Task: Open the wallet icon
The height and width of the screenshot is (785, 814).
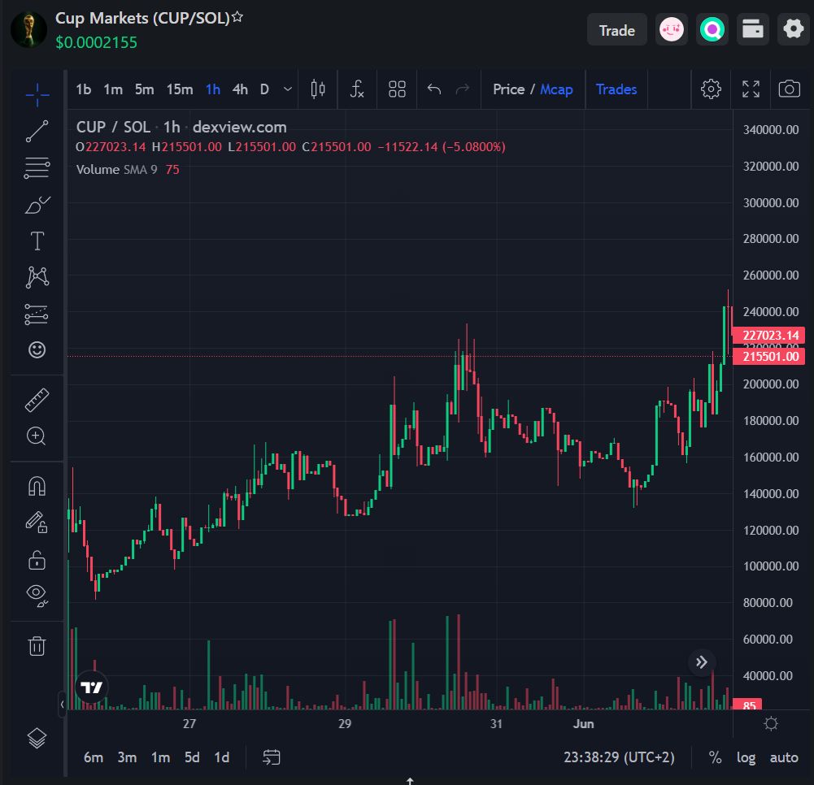Action: (753, 29)
